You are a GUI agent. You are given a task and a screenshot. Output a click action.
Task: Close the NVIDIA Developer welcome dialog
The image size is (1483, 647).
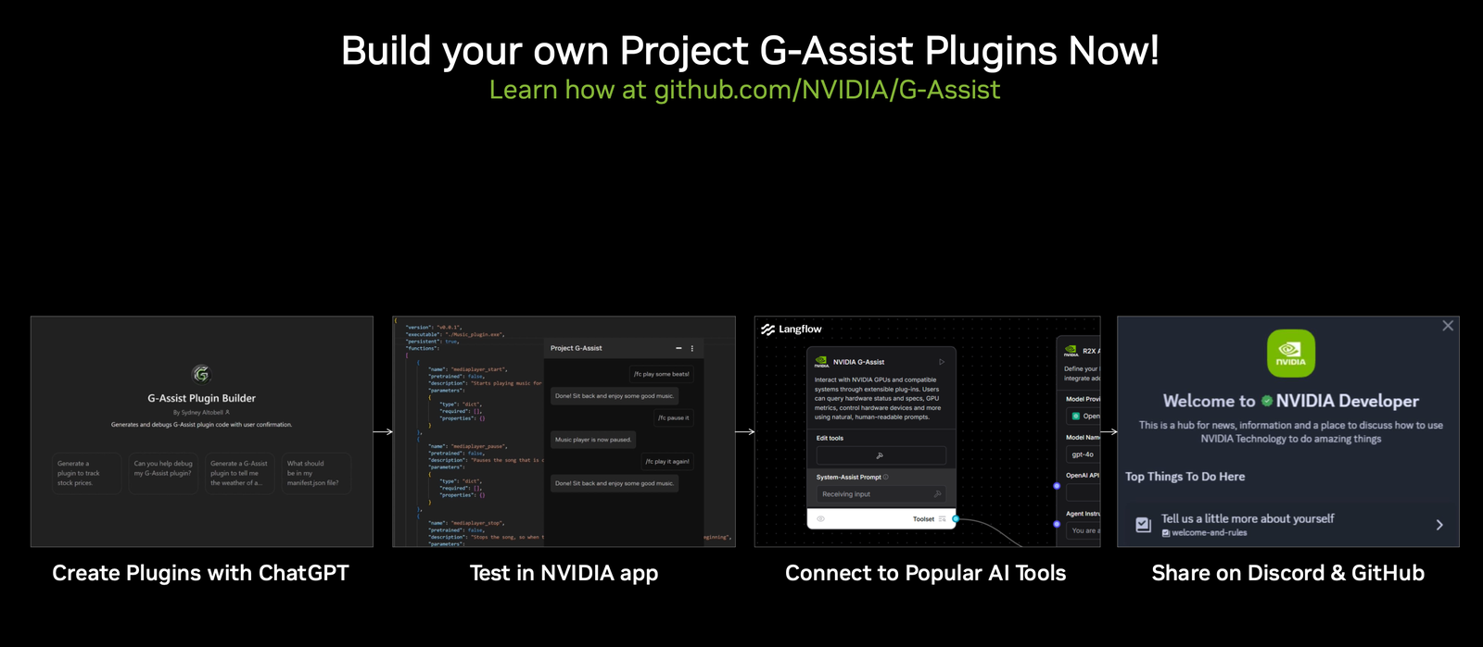tap(1448, 326)
